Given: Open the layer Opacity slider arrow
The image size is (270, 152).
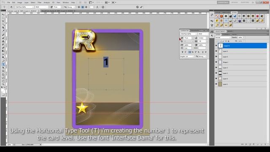Looking at the screenshot, I should coord(244,38).
